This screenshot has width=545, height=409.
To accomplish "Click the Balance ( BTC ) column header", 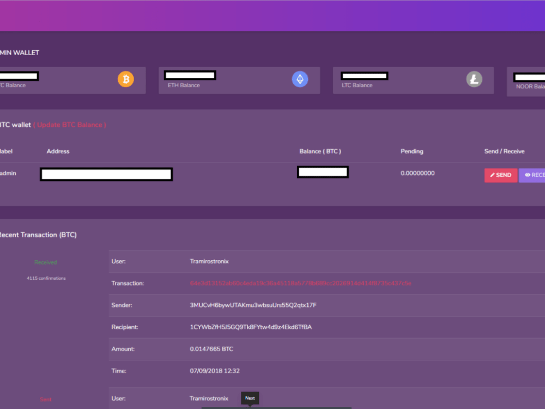I will [x=320, y=151].
